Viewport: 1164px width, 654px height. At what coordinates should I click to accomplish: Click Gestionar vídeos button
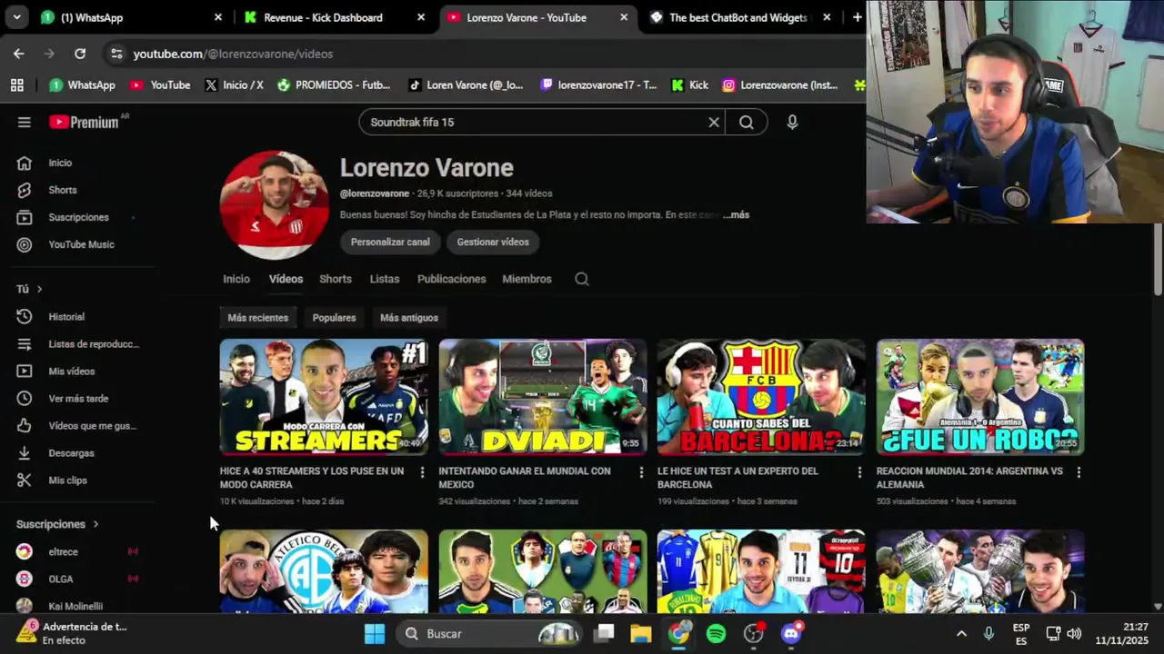click(x=493, y=242)
